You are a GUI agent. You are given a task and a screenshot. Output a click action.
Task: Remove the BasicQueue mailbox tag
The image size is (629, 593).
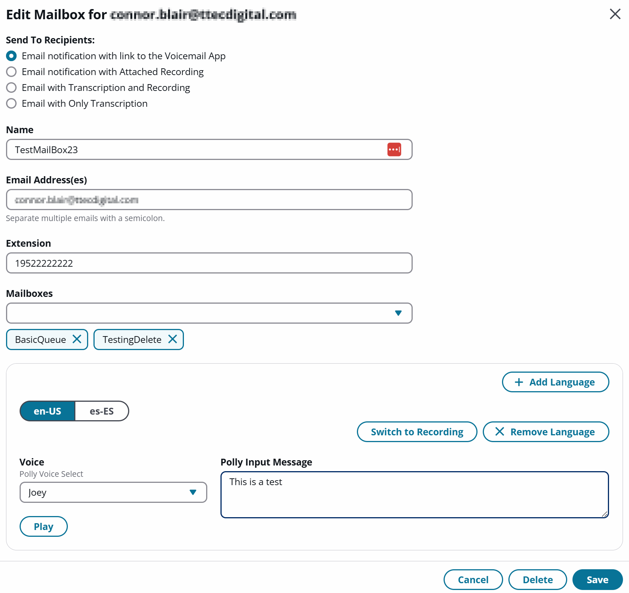(x=77, y=339)
